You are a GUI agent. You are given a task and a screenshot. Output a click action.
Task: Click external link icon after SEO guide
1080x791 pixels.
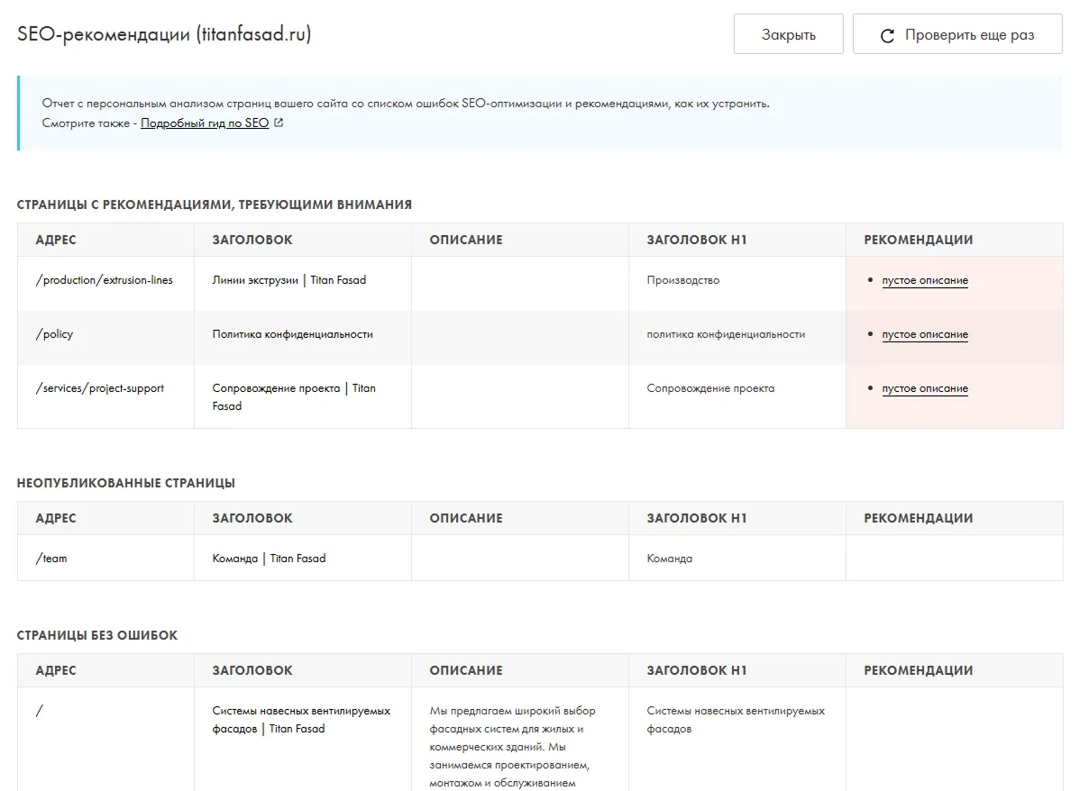pyautogui.click(x=279, y=123)
